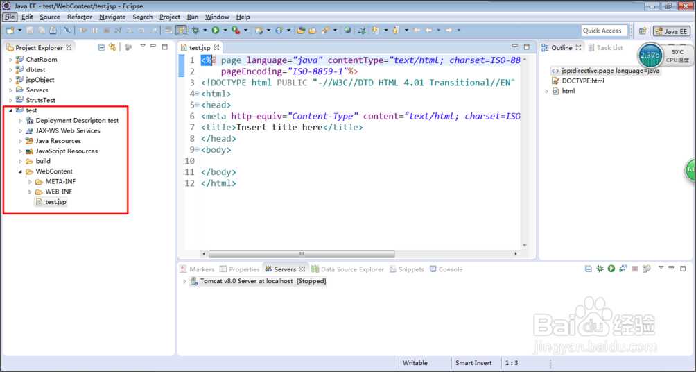Click the Open Web Browser globe icon
The height and width of the screenshot is (372, 696).
[x=347, y=31]
